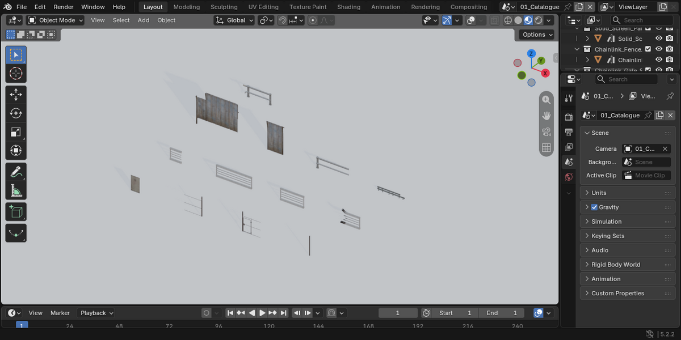Open the Render menu
This screenshot has height=340, width=681.
pos(64,7)
